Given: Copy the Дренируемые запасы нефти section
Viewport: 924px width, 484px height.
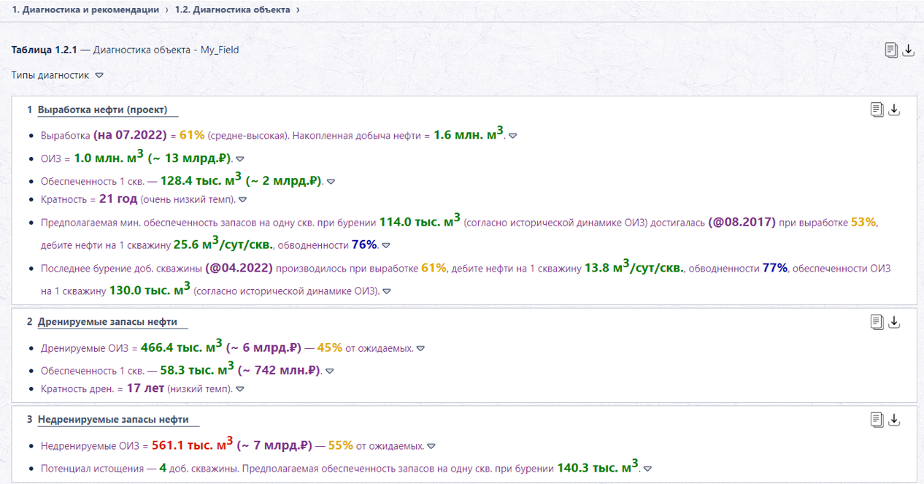Looking at the screenshot, I should (x=877, y=322).
